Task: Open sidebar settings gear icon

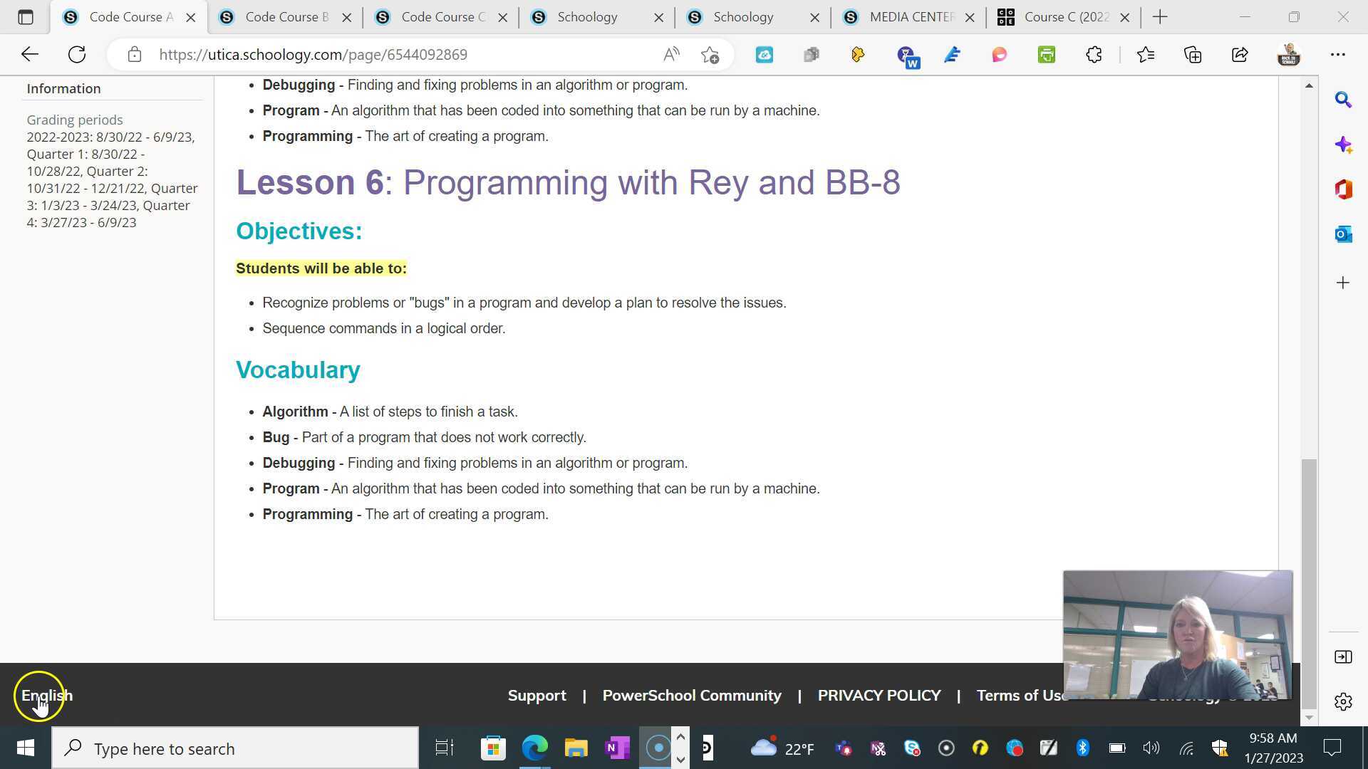Action: [1343, 702]
